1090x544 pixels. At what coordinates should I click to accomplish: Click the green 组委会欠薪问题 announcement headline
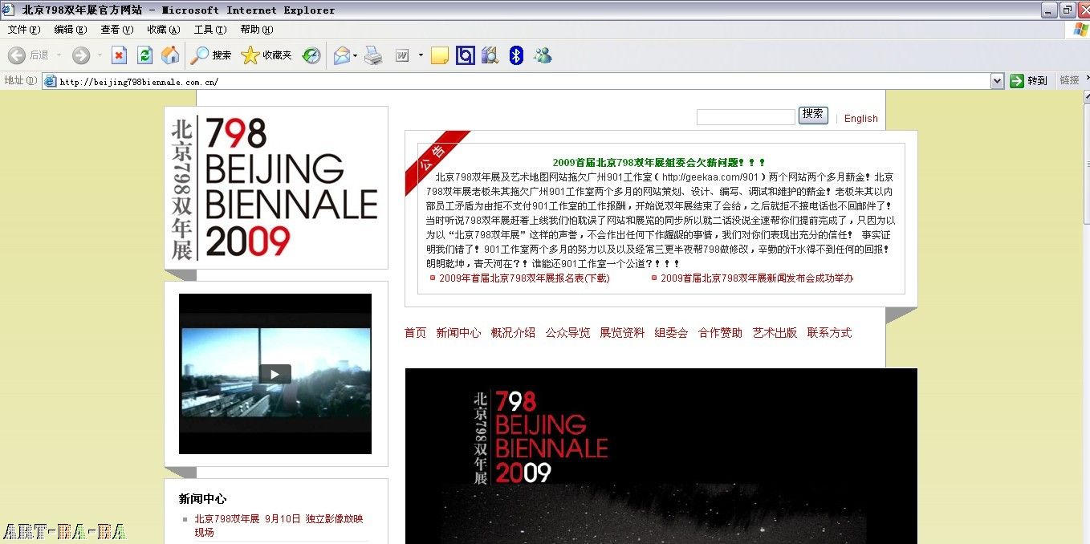659,163
